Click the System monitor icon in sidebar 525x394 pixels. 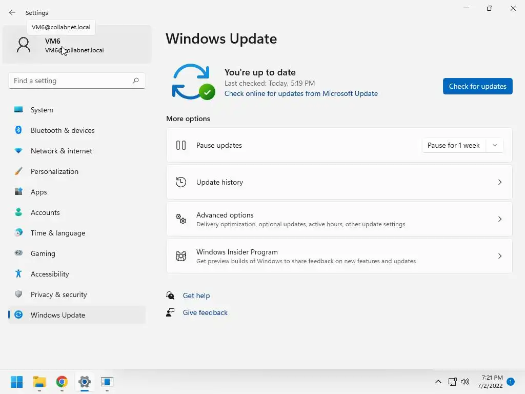(x=18, y=110)
